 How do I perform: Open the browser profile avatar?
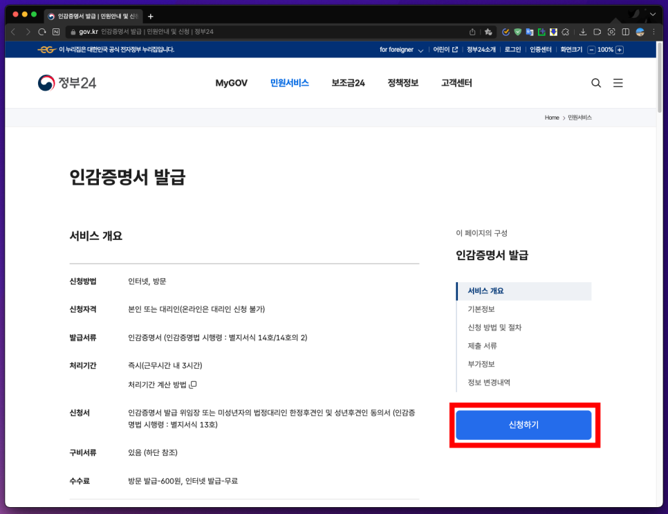(640, 32)
